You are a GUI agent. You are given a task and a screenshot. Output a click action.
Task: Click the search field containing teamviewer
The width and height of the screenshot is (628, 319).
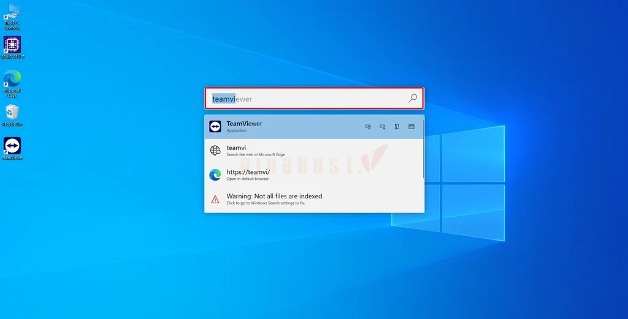[314, 99]
